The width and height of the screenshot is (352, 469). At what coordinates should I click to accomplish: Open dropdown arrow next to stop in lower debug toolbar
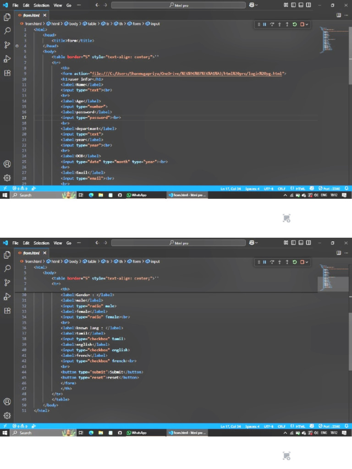click(307, 262)
